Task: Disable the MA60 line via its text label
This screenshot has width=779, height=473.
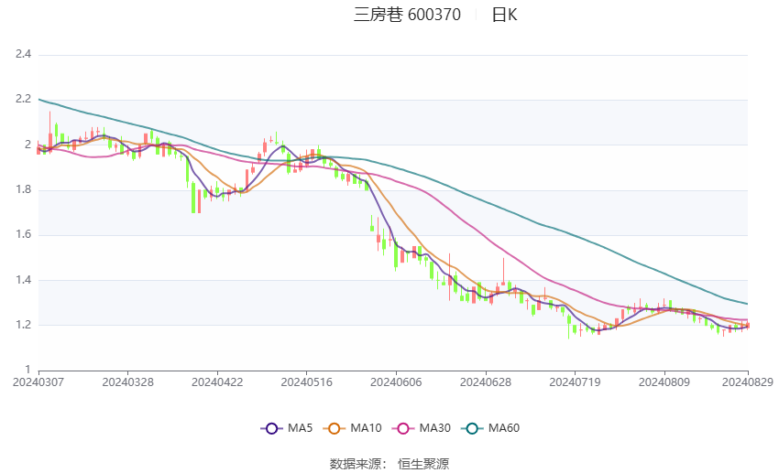Action: tap(504, 428)
